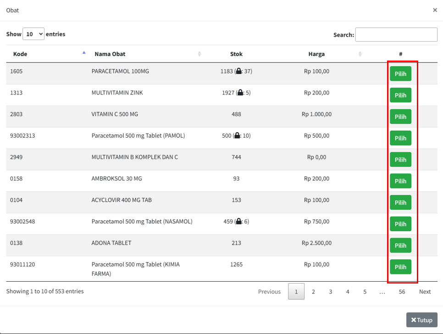Click the lock icon in Paracetamol PAMOL stock
443x334 pixels.
pos(237,136)
